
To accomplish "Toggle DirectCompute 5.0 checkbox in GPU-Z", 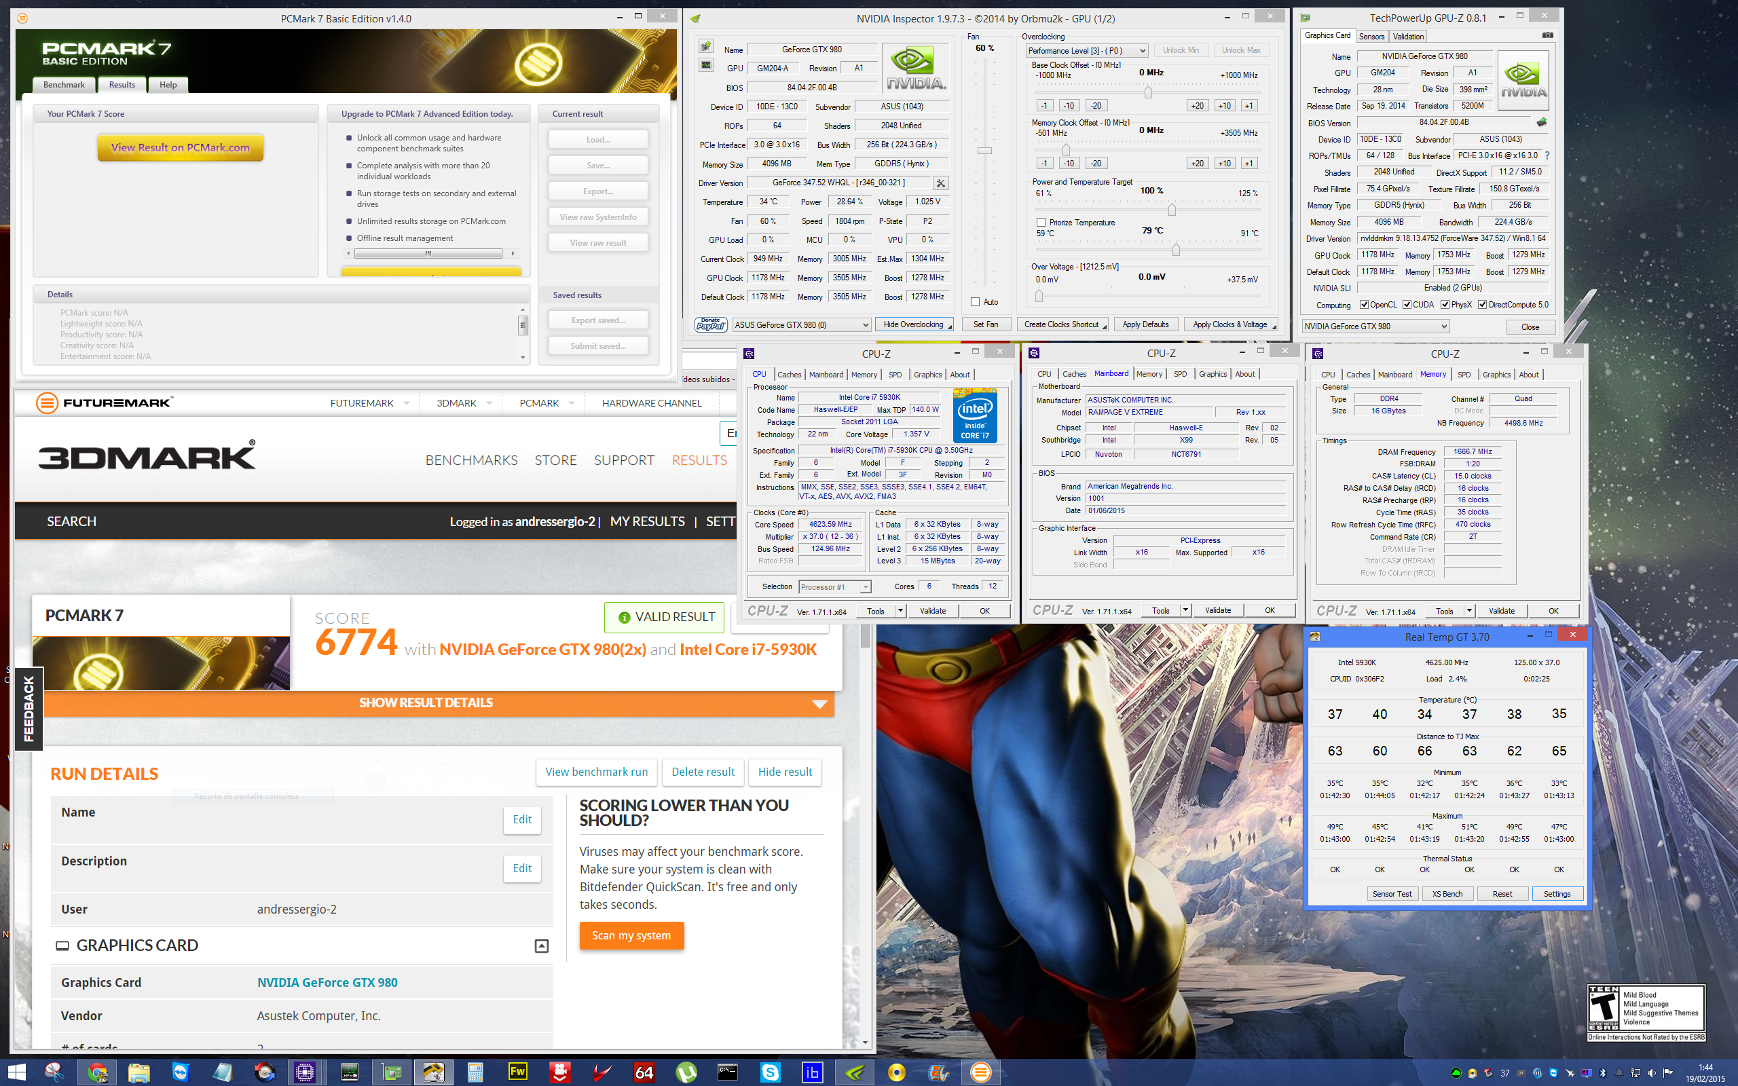I will [1482, 305].
